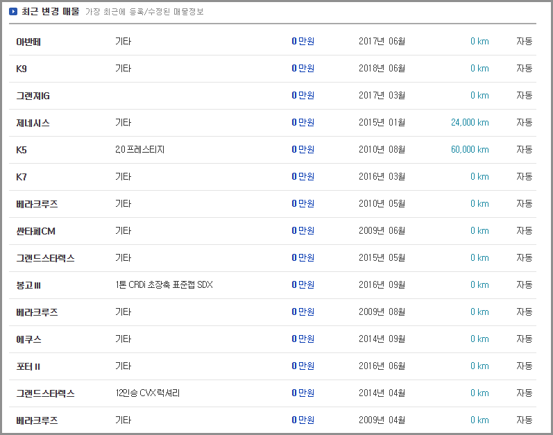Click the 0 만원 price in the K5 row

(x=303, y=149)
